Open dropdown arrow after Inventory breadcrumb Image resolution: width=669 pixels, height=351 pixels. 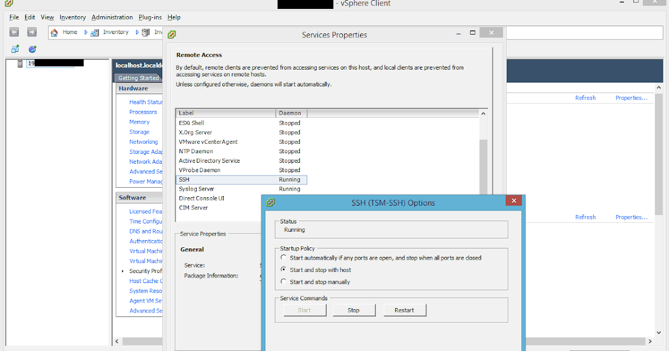(x=136, y=32)
